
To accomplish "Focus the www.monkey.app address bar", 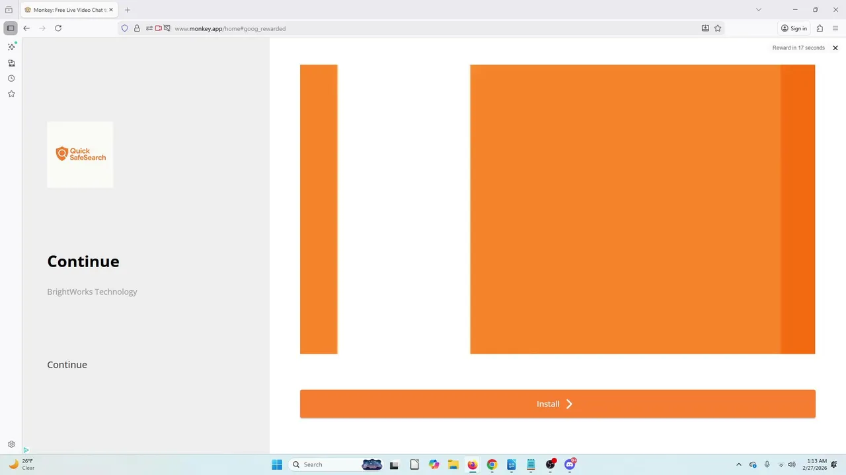I will tap(230, 28).
